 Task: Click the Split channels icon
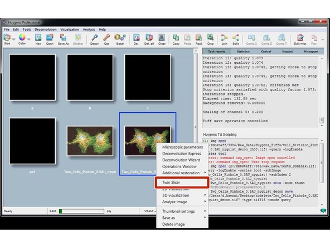pyautogui.click(x=236, y=39)
